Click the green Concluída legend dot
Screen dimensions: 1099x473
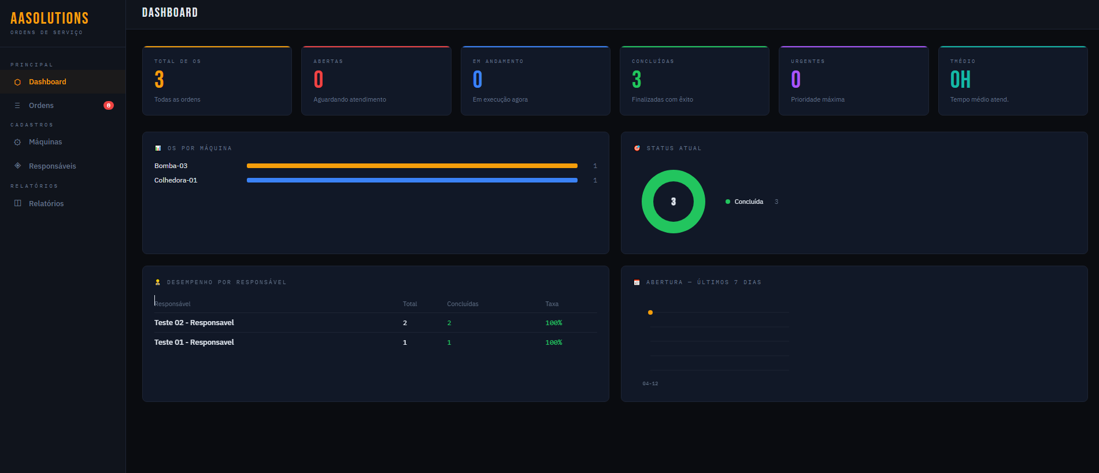click(x=728, y=202)
